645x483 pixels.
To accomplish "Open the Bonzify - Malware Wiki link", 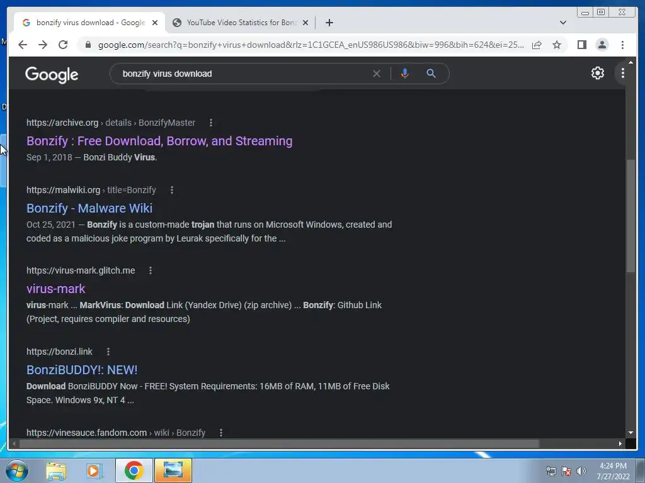I will 89,208.
